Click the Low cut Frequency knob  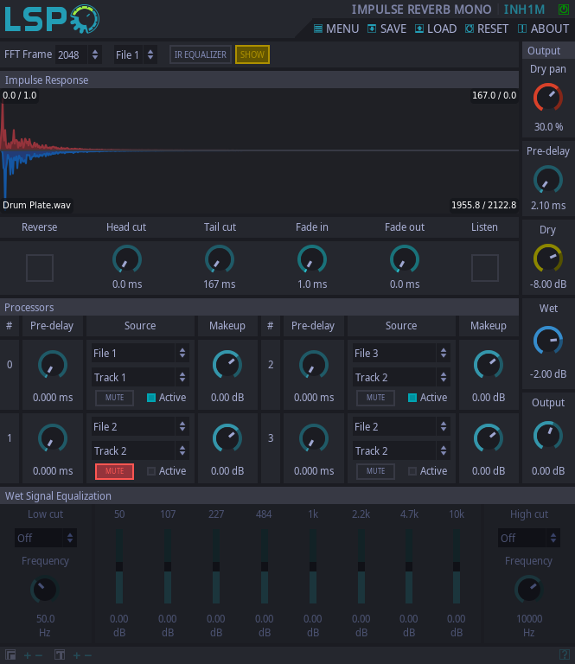click(44, 590)
